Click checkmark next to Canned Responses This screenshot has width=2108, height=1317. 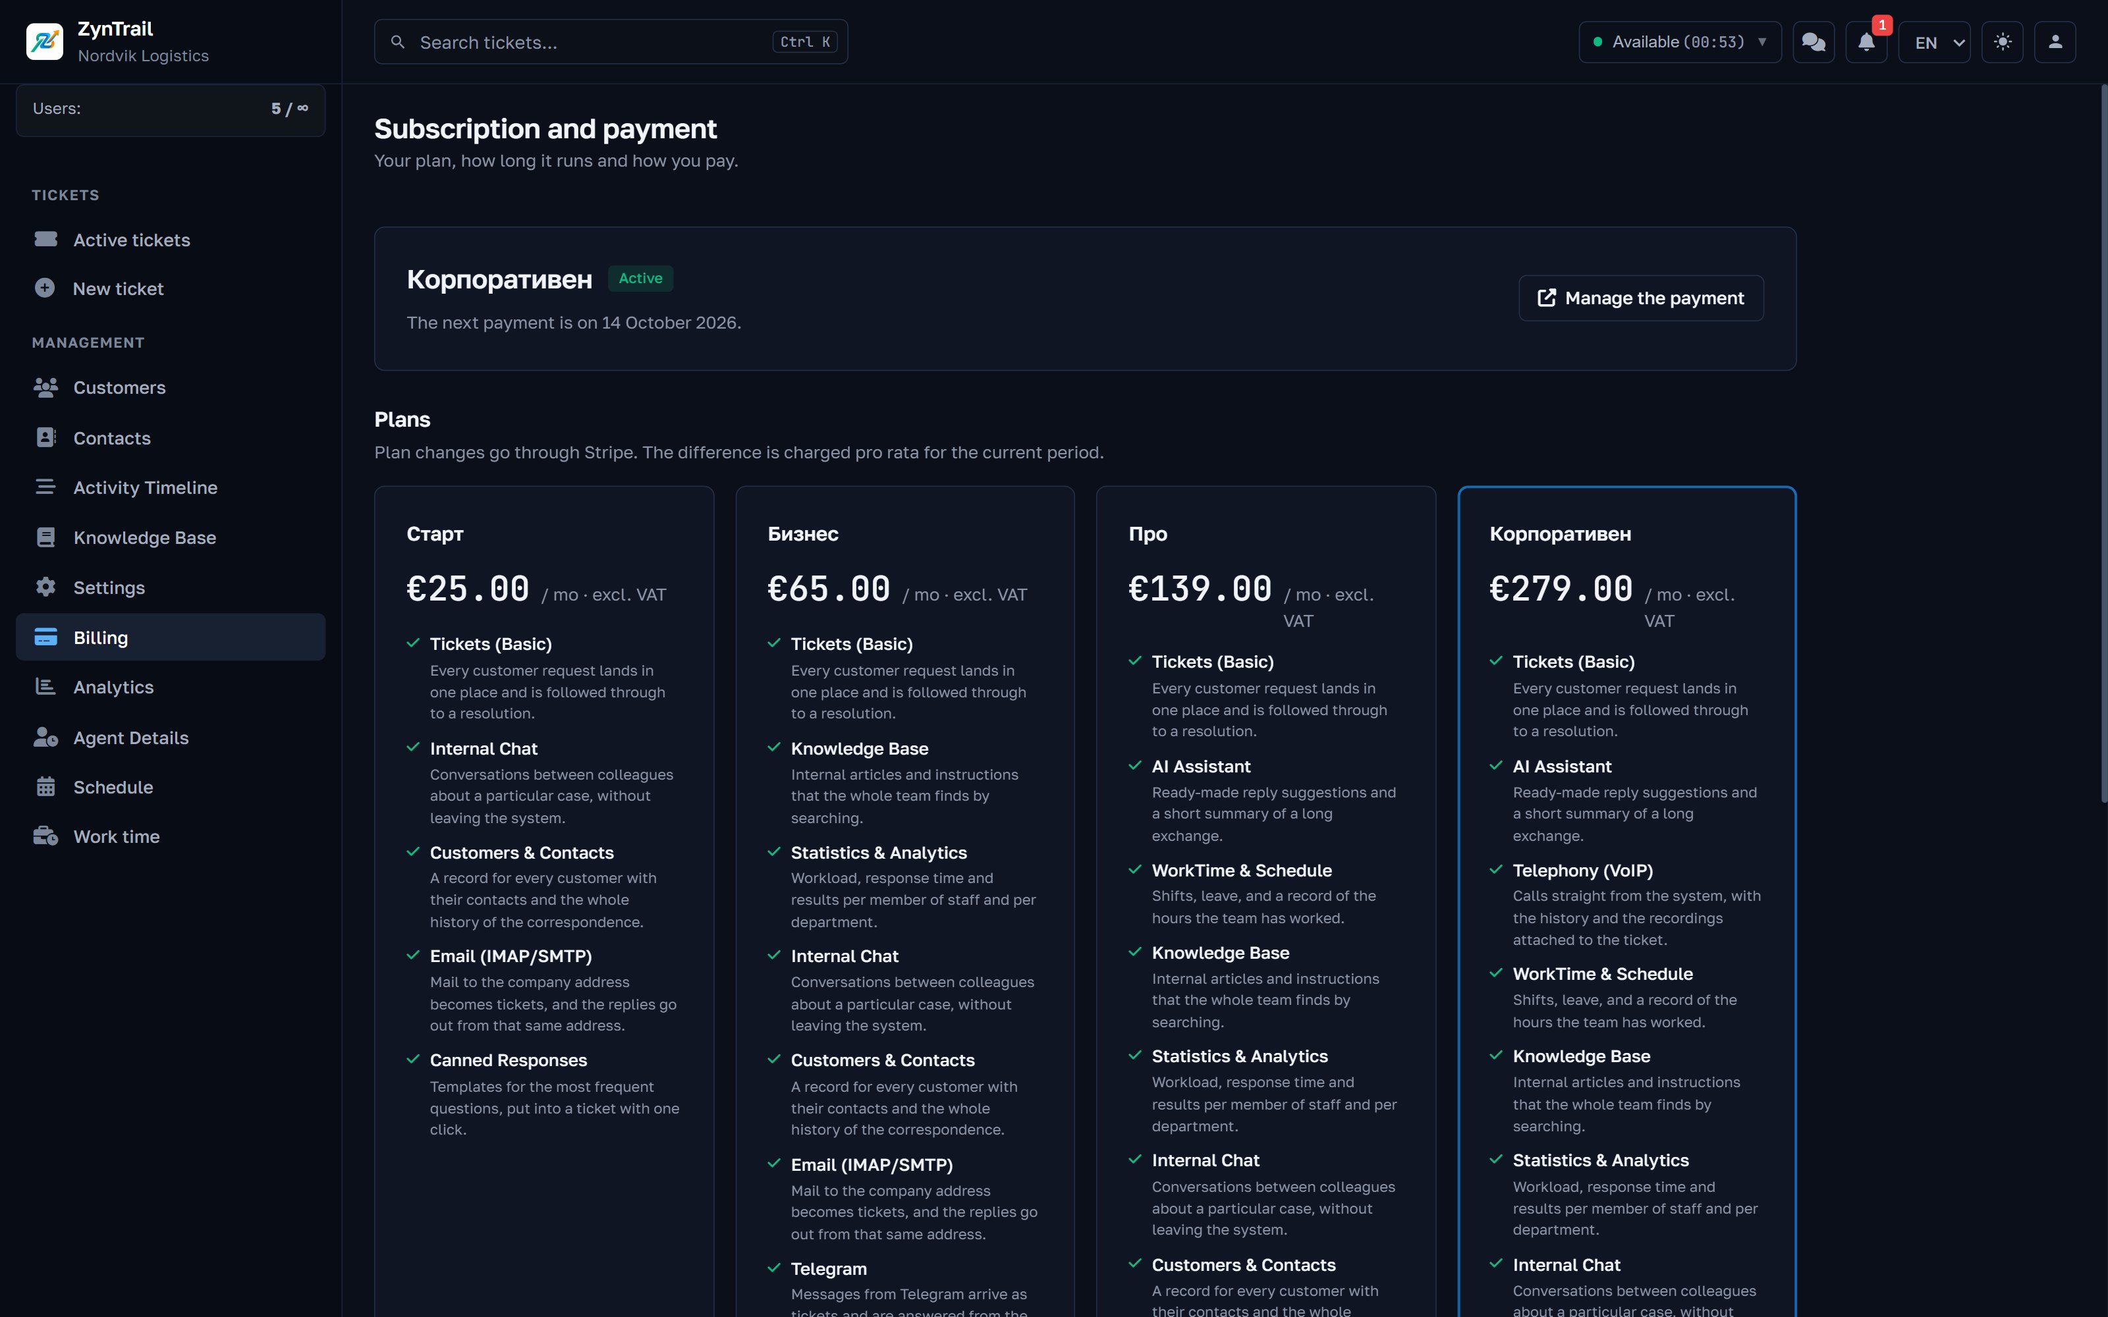coord(413,1059)
